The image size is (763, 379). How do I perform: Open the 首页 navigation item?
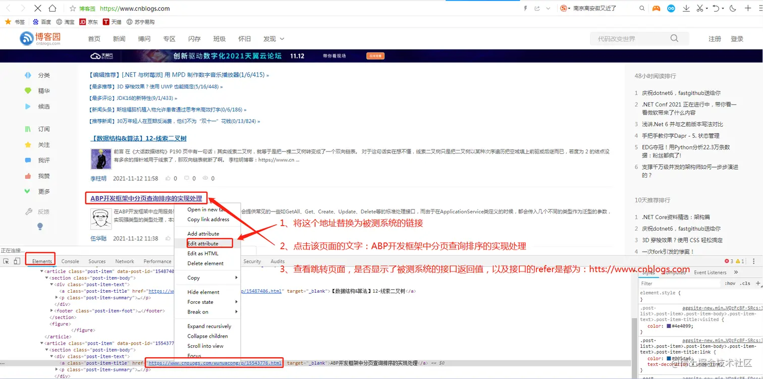94,39
